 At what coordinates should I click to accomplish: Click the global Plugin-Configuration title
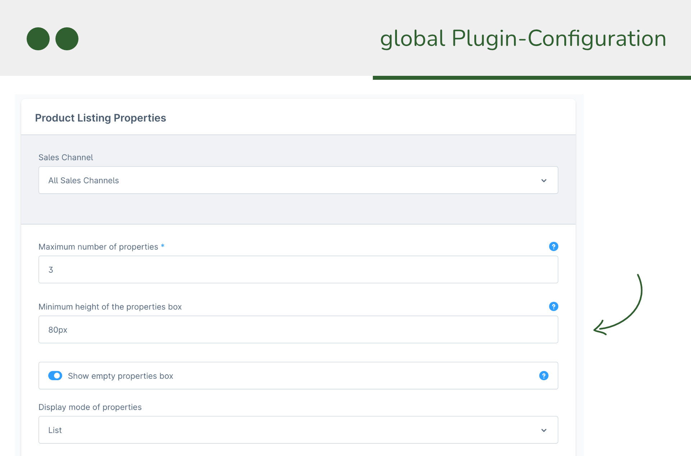coord(523,38)
